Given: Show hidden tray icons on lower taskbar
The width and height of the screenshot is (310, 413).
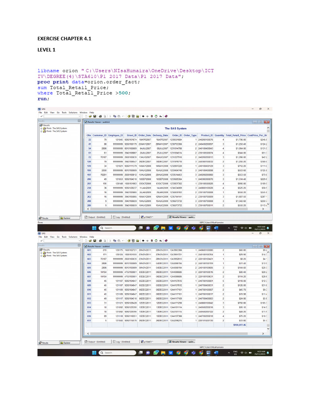Looking at the screenshot, I should (229, 353).
